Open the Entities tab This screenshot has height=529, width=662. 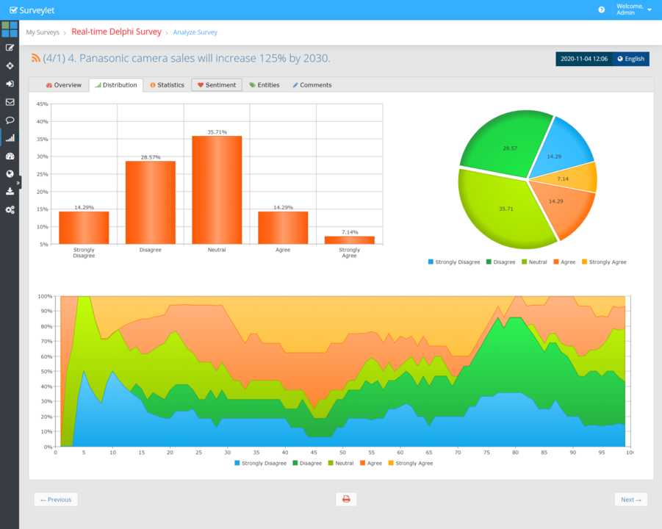click(265, 84)
